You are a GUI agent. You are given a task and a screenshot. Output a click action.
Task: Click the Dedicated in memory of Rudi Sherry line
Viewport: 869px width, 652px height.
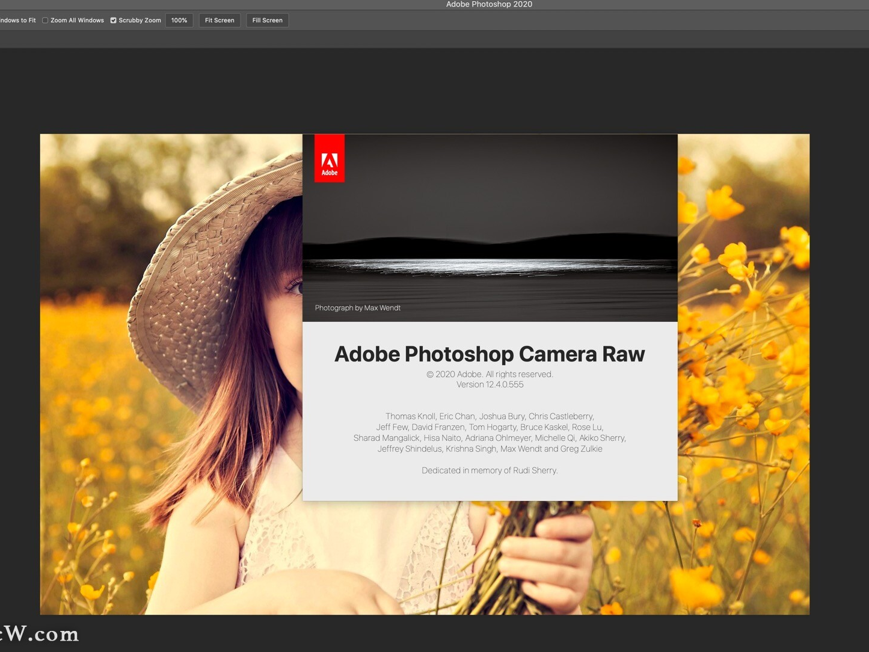point(490,470)
